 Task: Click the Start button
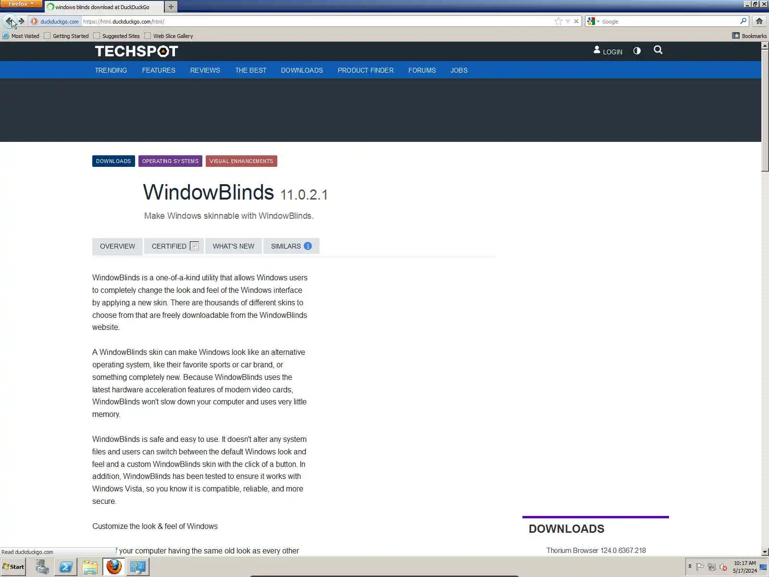tap(13, 567)
